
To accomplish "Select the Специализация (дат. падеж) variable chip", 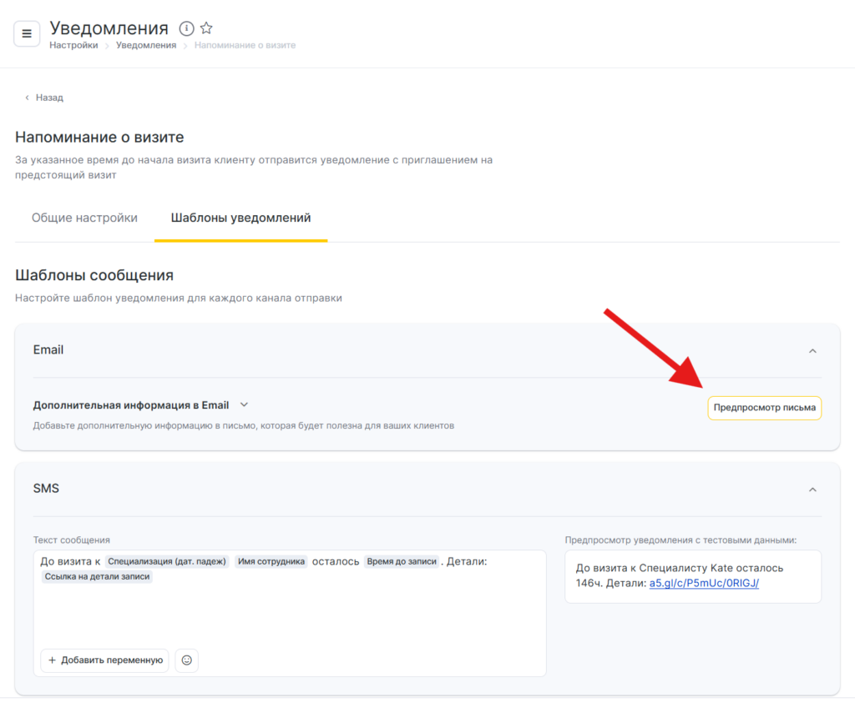I will 167,562.
